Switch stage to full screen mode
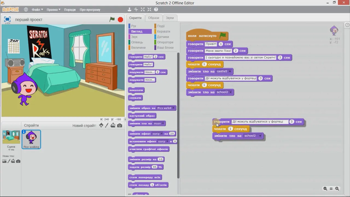 click(x=7, y=19)
